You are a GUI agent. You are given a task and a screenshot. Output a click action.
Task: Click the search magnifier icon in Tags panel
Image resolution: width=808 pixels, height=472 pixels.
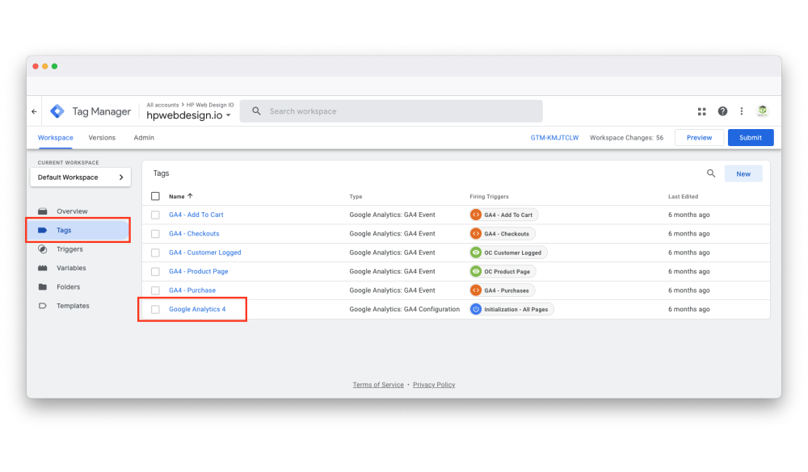pyautogui.click(x=711, y=173)
